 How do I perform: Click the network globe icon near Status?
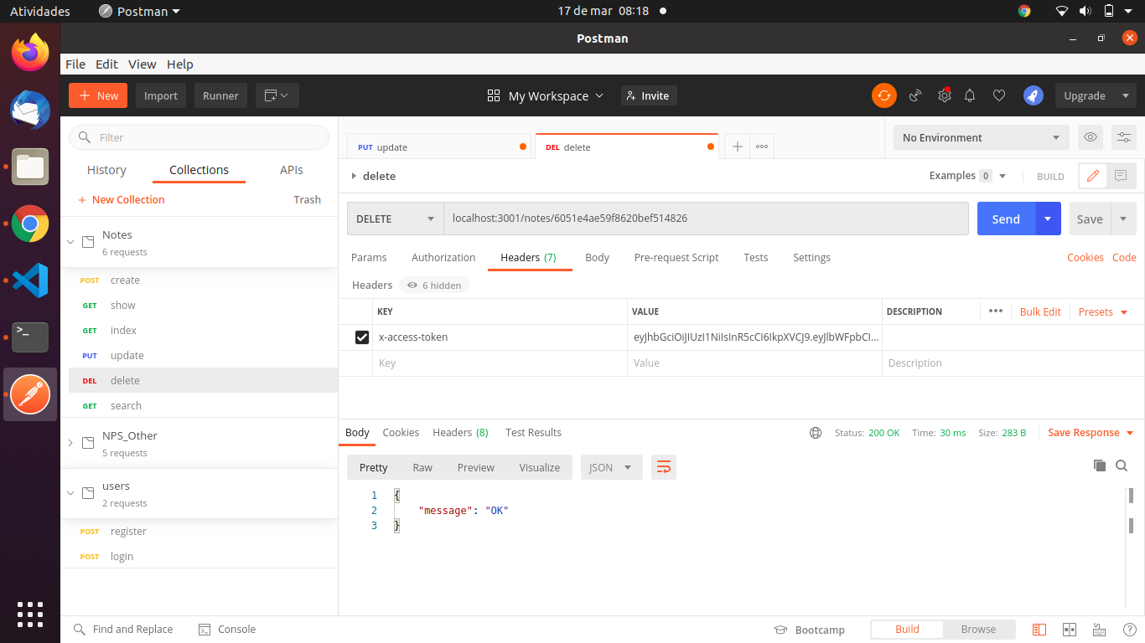coord(816,433)
